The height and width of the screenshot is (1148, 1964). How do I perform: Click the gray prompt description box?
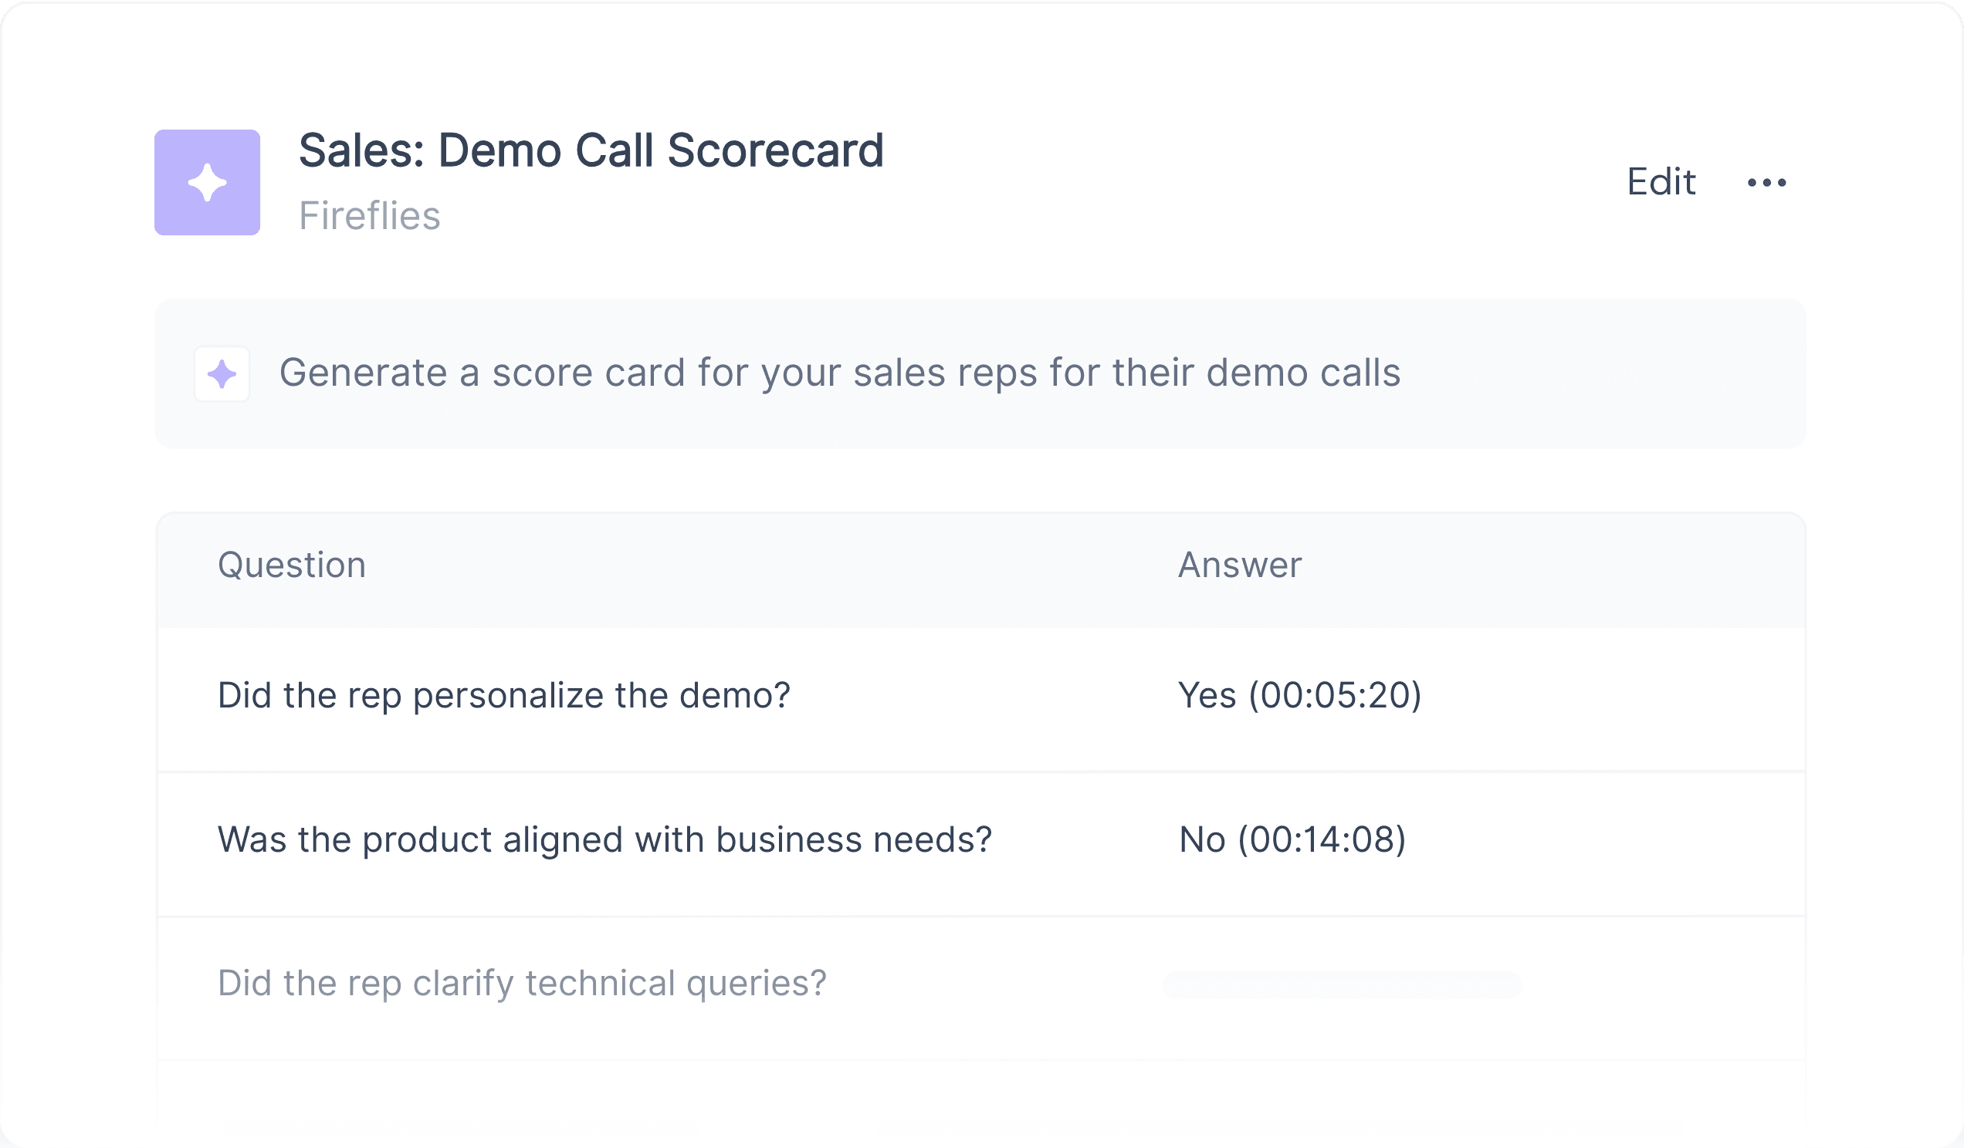pyautogui.click(x=980, y=374)
